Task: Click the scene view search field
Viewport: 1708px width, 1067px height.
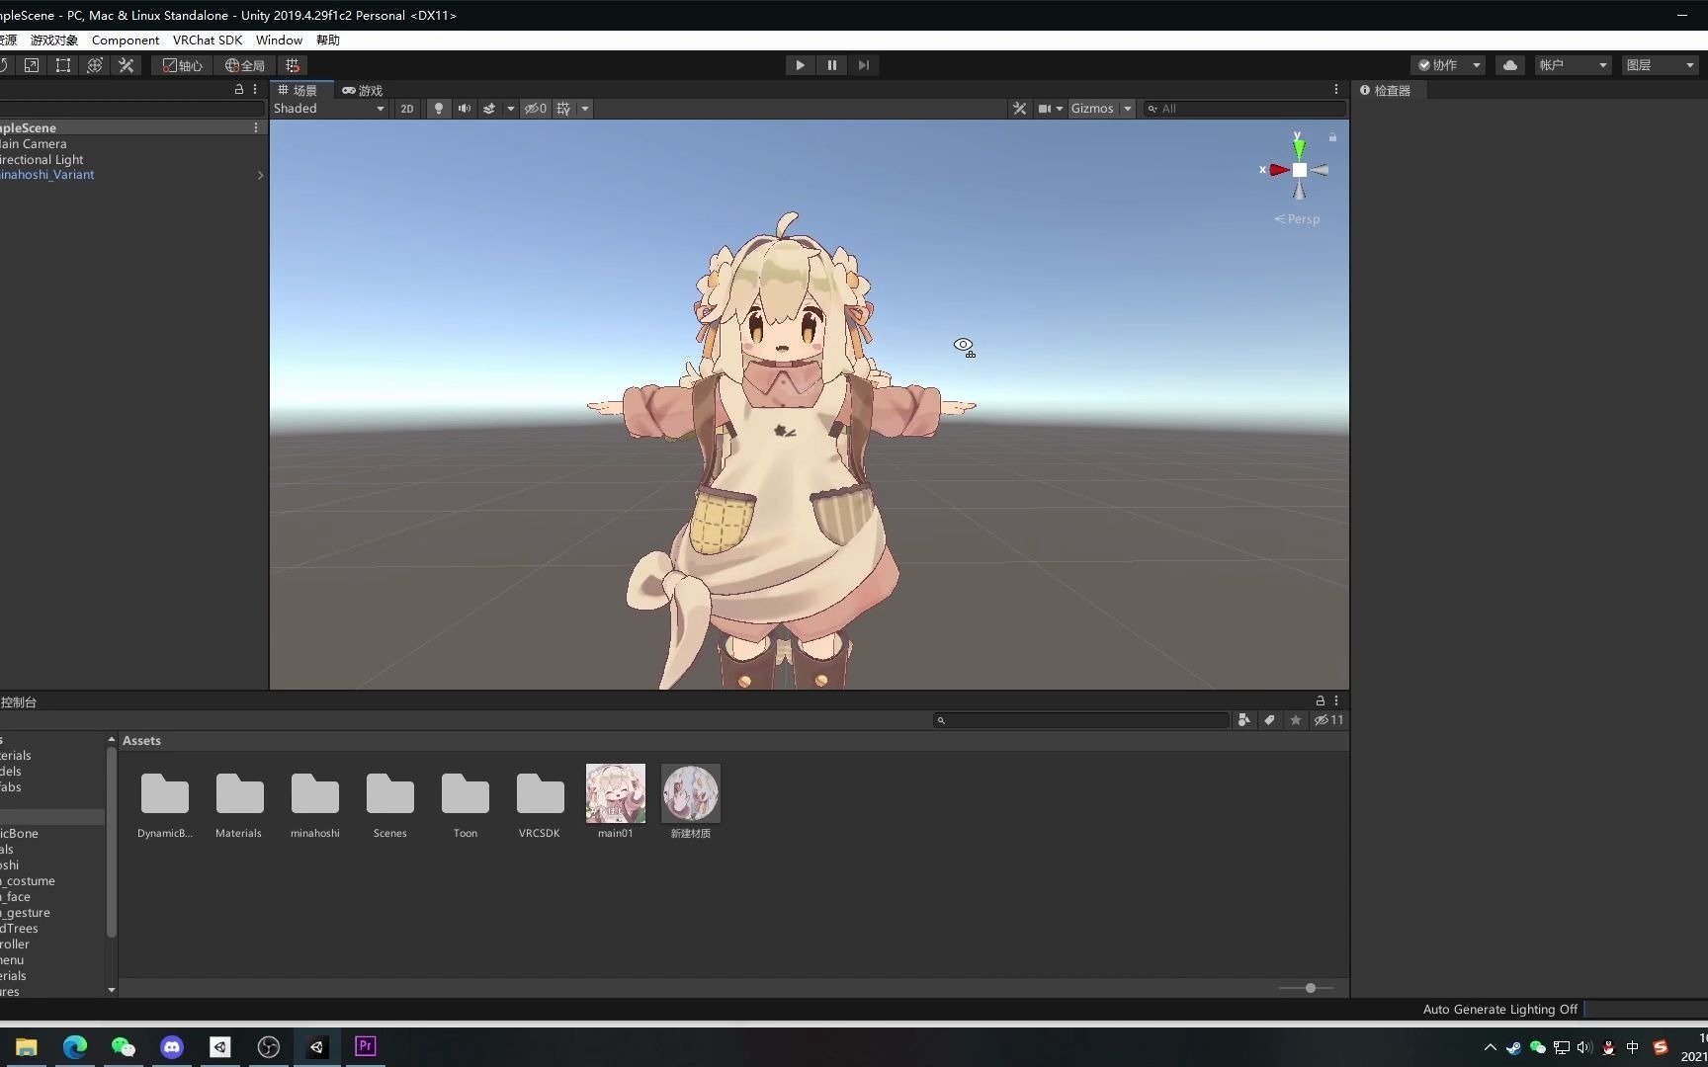Action: pos(1244,109)
